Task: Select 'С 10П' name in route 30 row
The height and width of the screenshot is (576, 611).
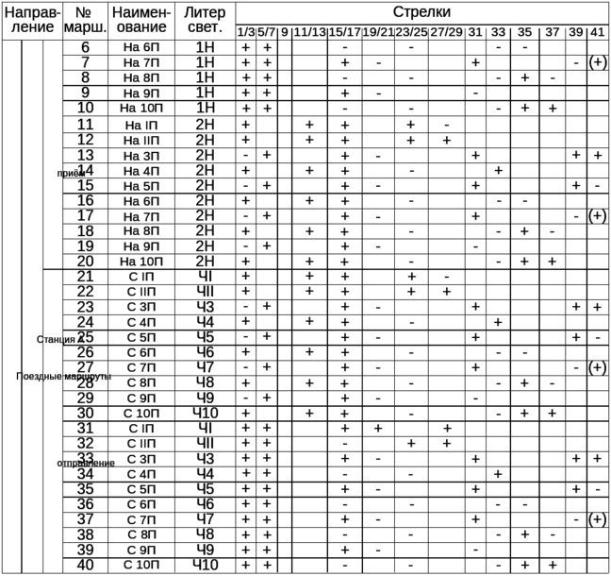Action: [x=141, y=414]
